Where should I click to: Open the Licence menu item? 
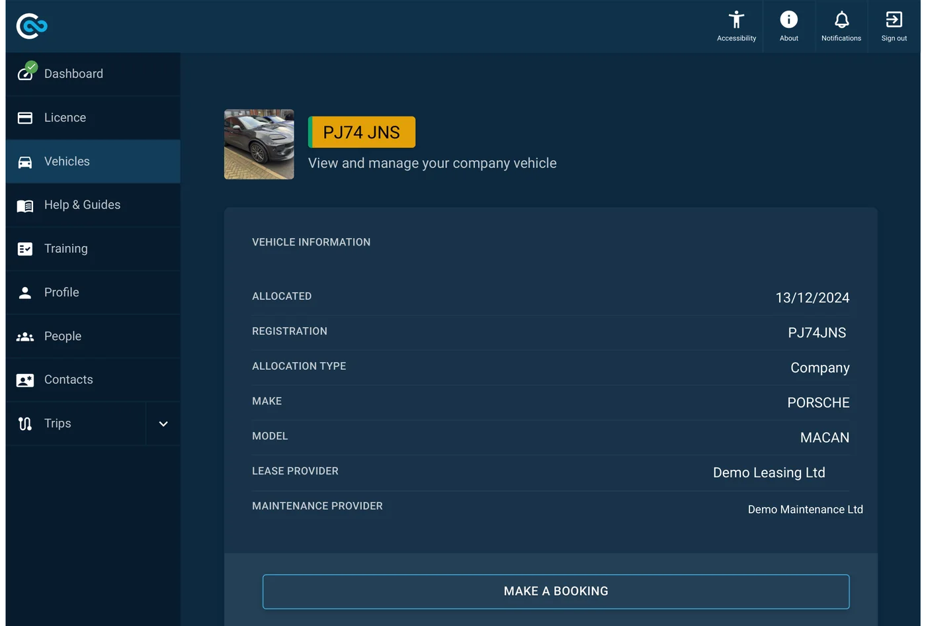tap(93, 118)
